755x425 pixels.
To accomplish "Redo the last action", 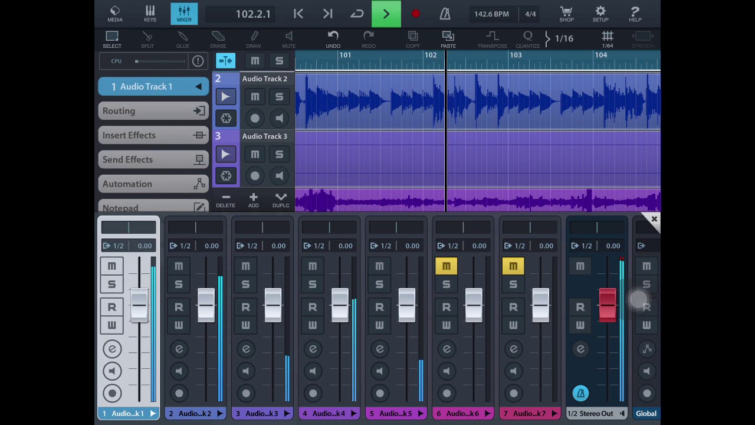I will 369,40.
